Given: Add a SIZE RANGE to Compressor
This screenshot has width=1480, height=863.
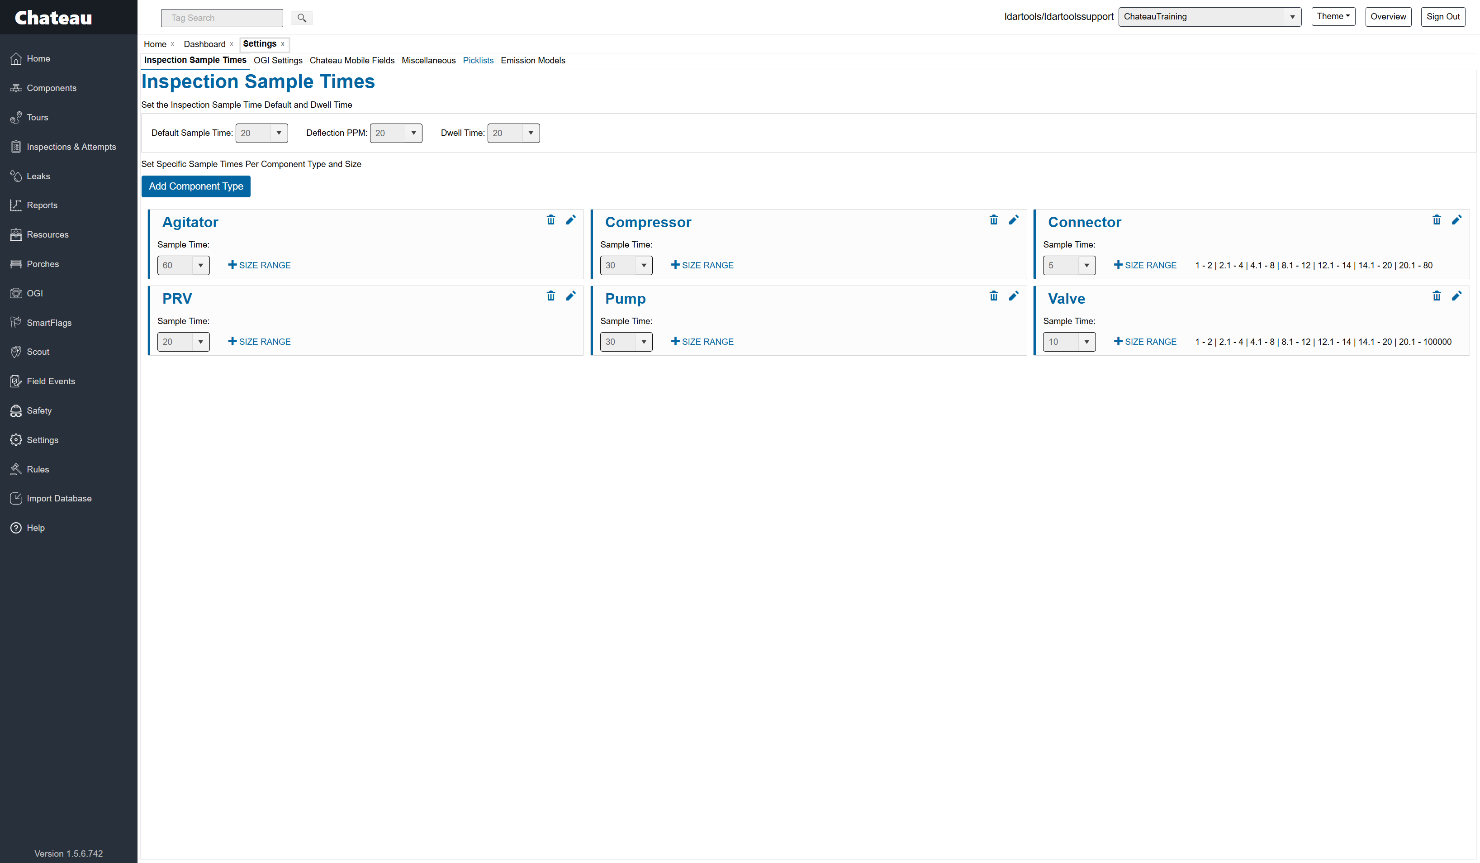Looking at the screenshot, I should click(x=702, y=266).
